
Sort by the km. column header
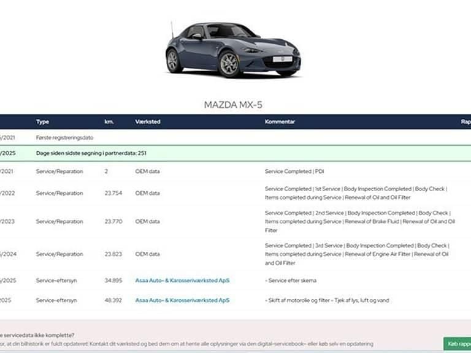[109, 121]
